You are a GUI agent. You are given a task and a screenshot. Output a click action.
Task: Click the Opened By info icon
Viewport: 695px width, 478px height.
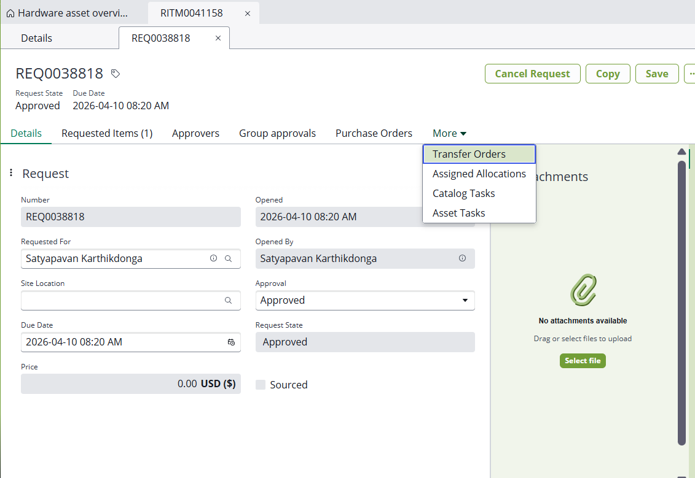[462, 258]
